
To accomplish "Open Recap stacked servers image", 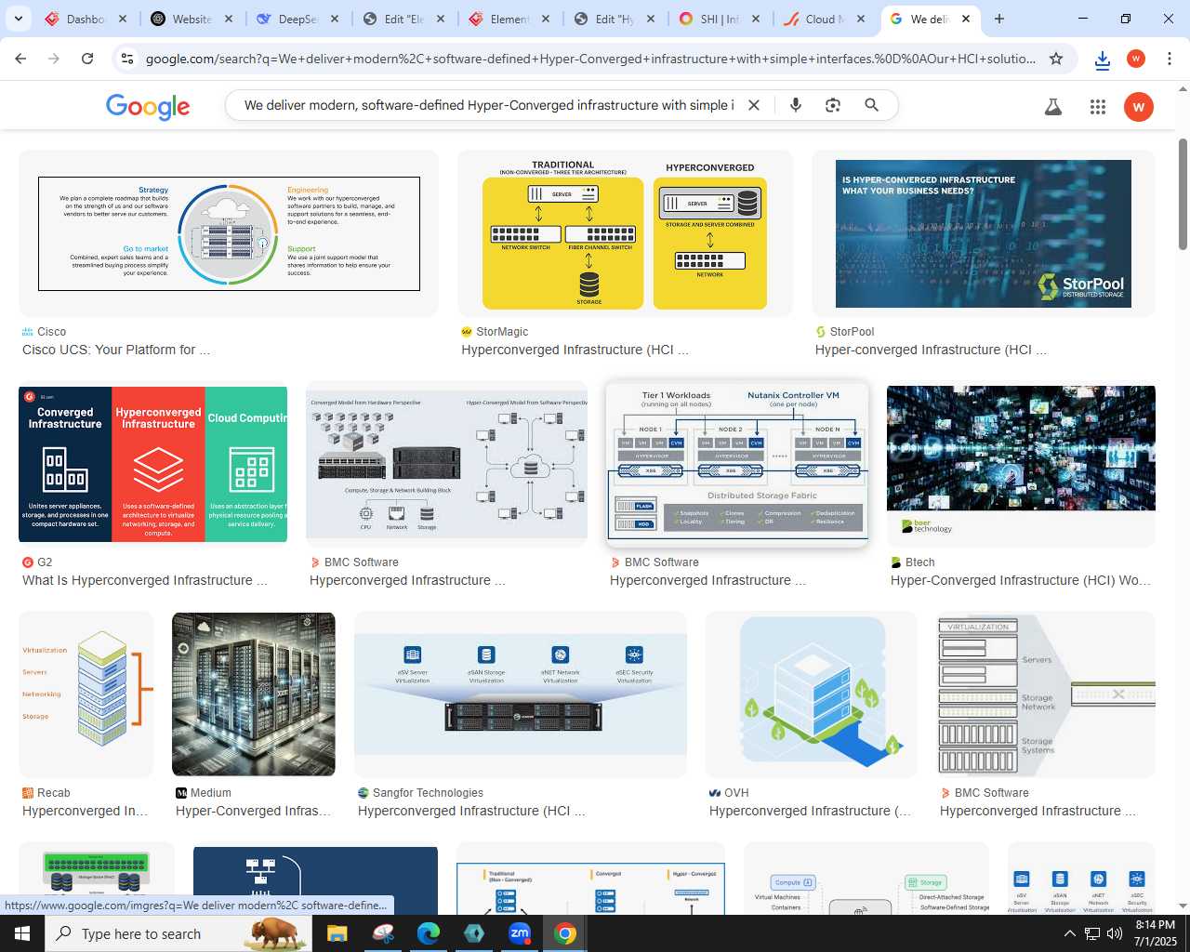I will point(86,694).
